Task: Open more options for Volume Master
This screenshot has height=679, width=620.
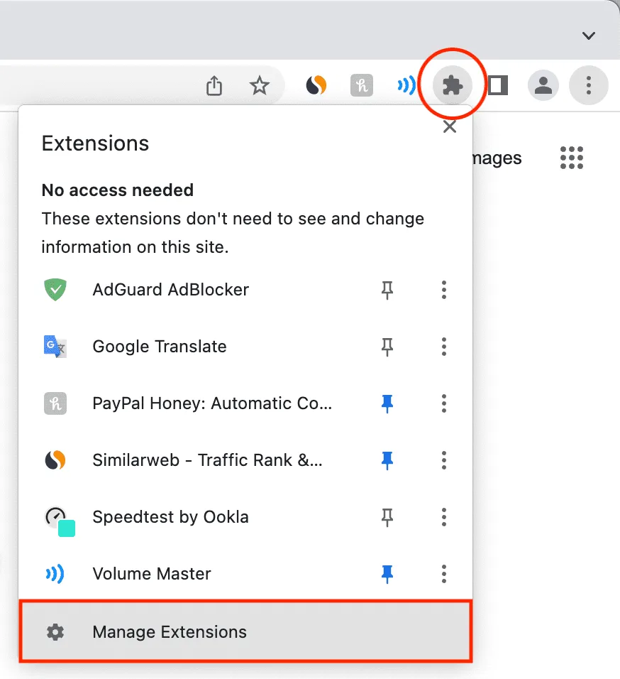Action: click(x=443, y=574)
